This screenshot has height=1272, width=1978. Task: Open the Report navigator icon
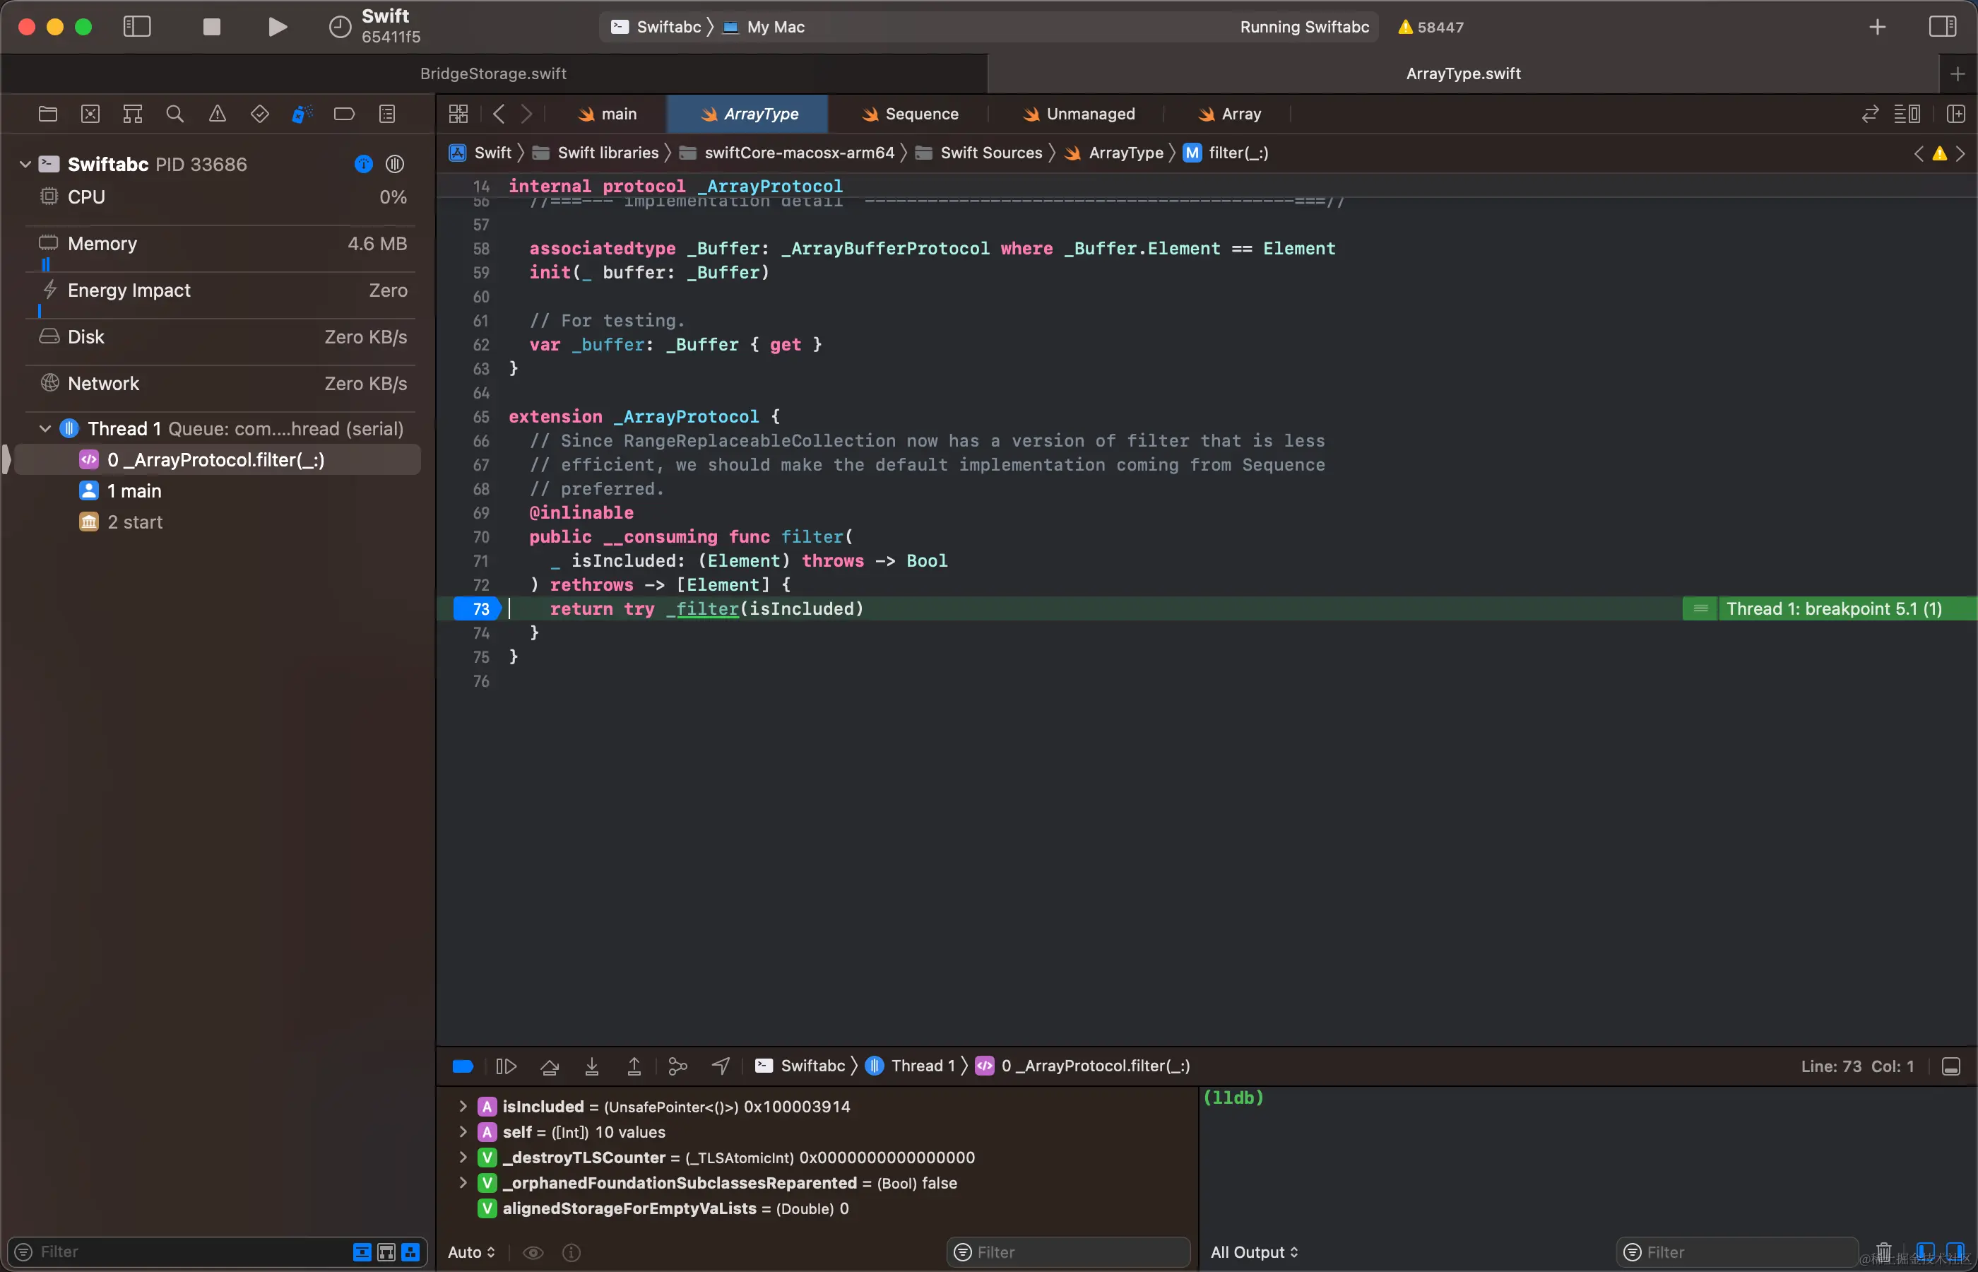[x=387, y=114]
